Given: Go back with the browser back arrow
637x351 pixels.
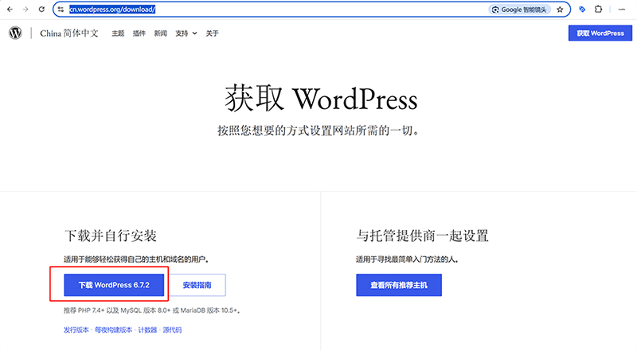Looking at the screenshot, I should (x=10, y=10).
